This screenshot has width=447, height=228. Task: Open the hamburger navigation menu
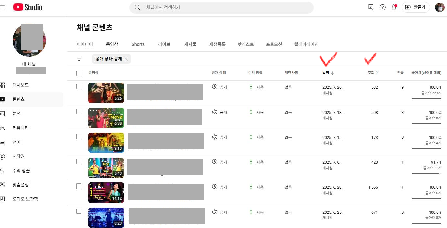(x=3, y=7)
